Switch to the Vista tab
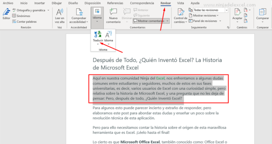 [x=180, y=3]
